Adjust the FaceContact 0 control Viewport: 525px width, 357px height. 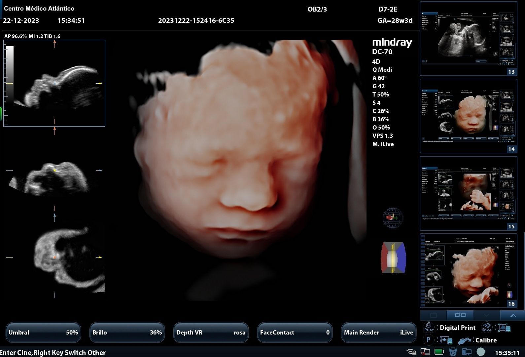pos(295,333)
